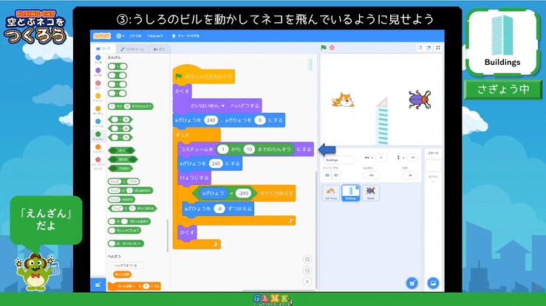Select the Buildings sprite thumbnail

point(351,192)
